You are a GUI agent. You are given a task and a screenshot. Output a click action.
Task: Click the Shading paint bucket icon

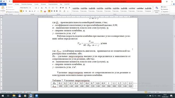[65, 11]
